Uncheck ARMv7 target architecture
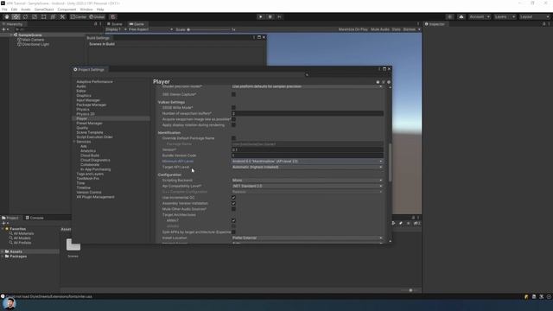The image size is (553, 311). [x=233, y=220]
